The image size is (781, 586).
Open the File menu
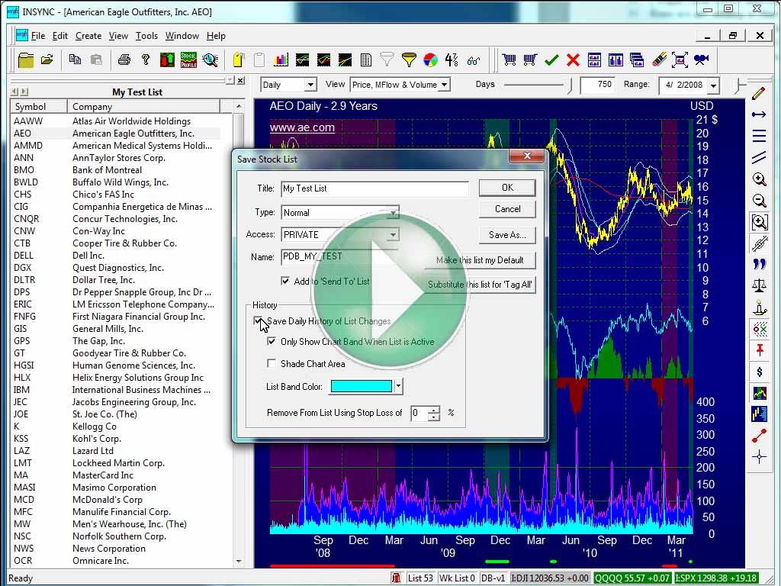[x=38, y=36]
